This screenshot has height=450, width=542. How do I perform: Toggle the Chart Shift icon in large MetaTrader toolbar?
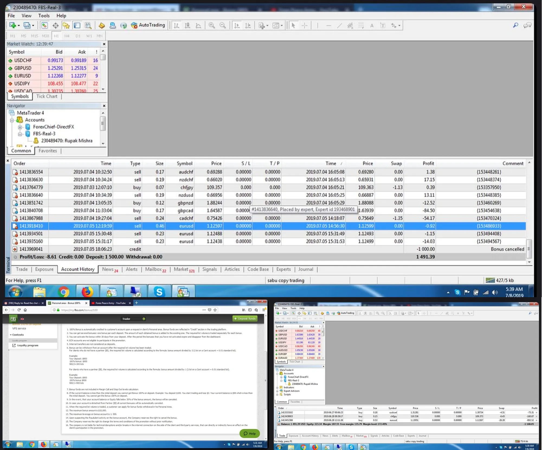point(248,25)
